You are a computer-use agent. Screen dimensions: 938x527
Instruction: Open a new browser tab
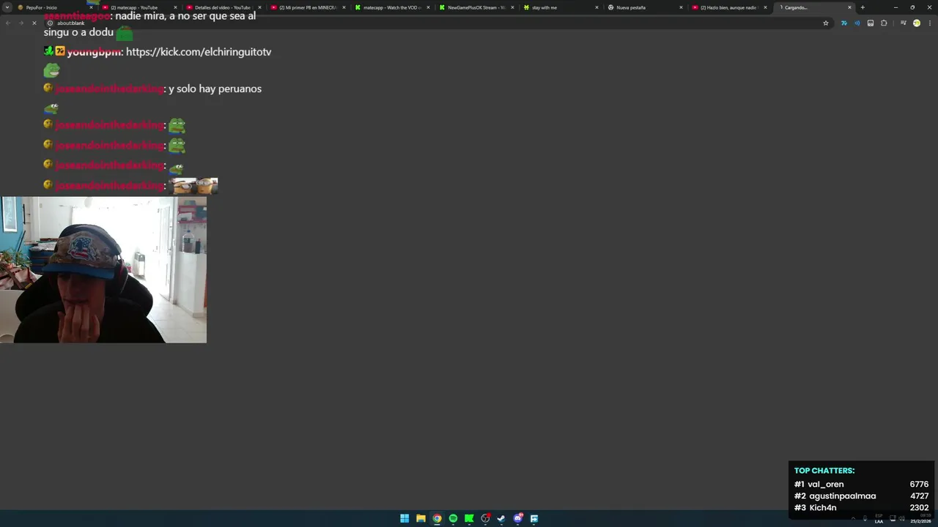[863, 7]
